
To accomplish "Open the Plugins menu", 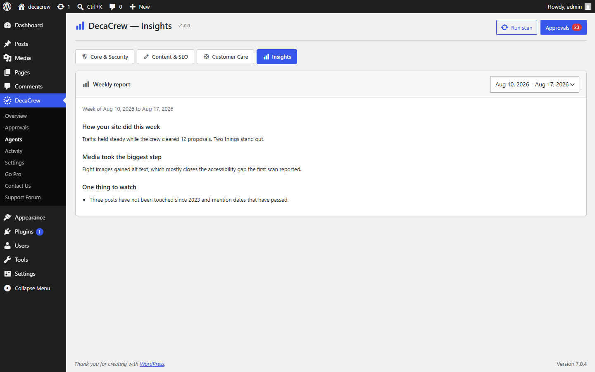I will tap(33, 231).
